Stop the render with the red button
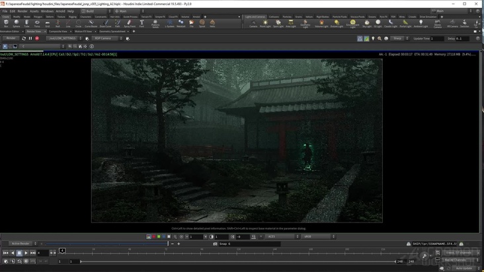Image resolution: width=484 pixels, height=272 pixels. tap(37, 38)
